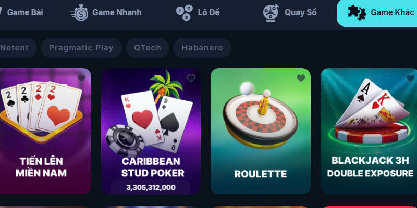Favorite Tiến Lên Miền Nam with heart icon
Image resolution: width=417 pixels, height=208 pixels.
pyautogui.click(x=82, y=77)
